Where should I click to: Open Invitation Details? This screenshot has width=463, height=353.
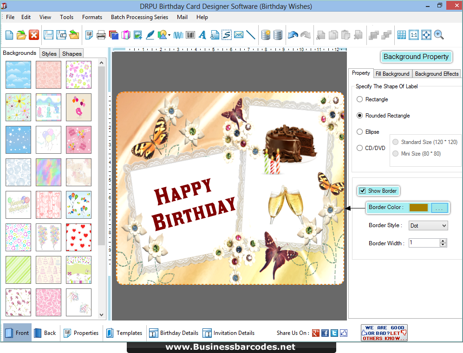coord(228,333)
